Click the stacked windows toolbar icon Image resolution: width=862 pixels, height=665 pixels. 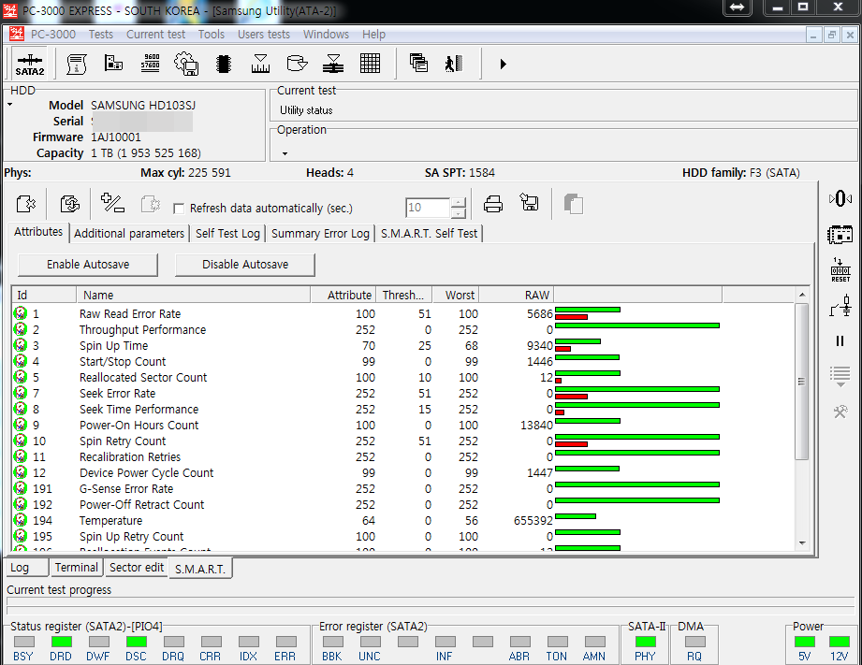418,64
